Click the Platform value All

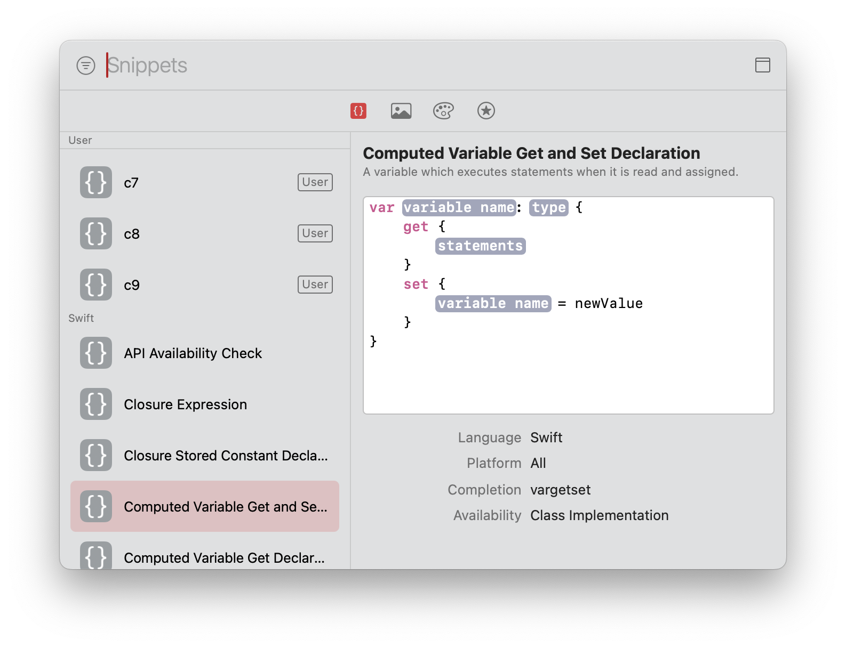[x=538, y=463]
